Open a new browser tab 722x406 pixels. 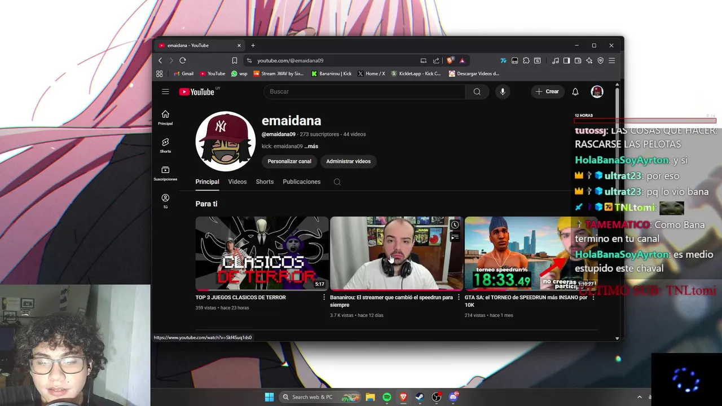point(253,45)
